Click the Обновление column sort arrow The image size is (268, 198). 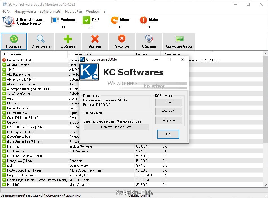(212, 52)
